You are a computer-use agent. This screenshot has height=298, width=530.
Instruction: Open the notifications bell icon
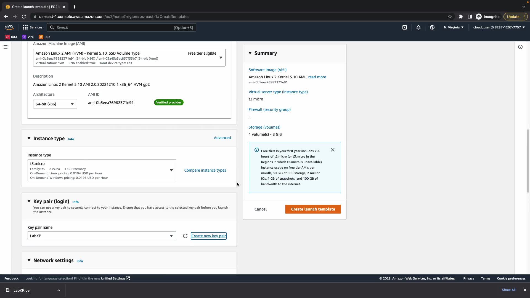click(x=418, y=27)
